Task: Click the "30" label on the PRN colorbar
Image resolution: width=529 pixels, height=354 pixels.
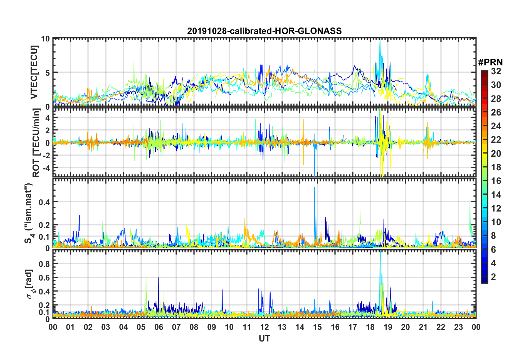Action: tap(496, 85)
